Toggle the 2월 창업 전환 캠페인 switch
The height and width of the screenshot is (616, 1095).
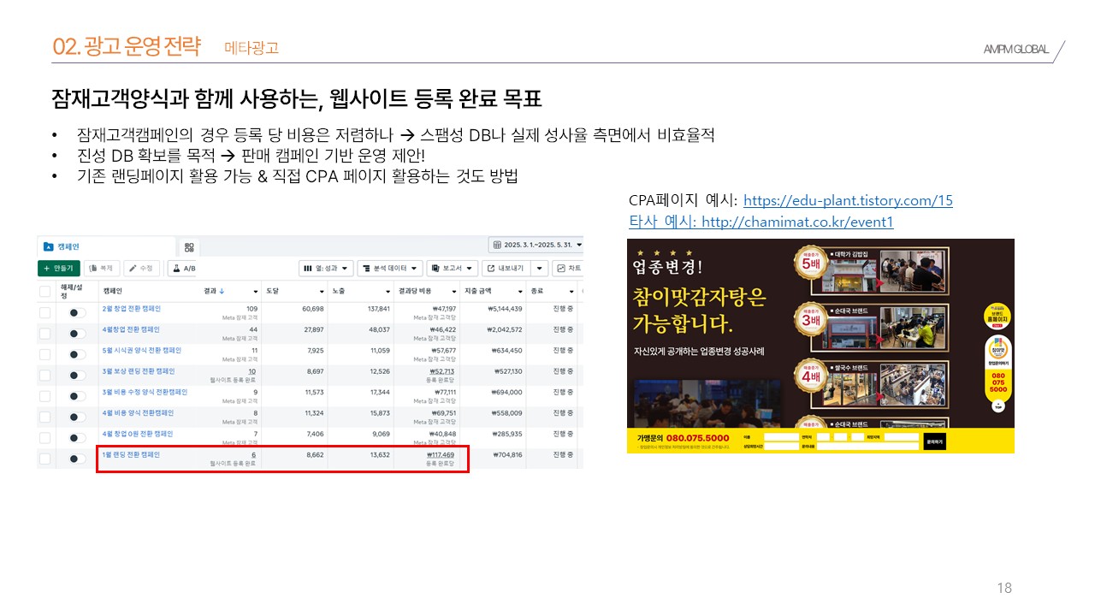[77, 313]
